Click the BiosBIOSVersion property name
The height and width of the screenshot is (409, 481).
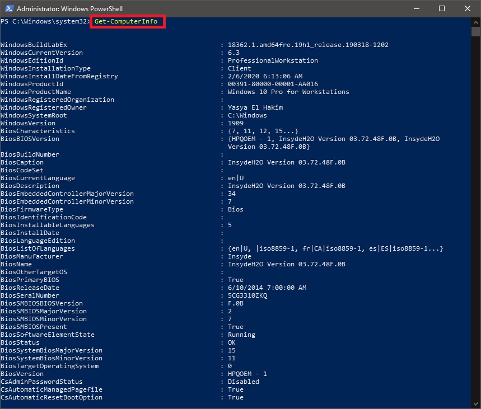(30, 139)
